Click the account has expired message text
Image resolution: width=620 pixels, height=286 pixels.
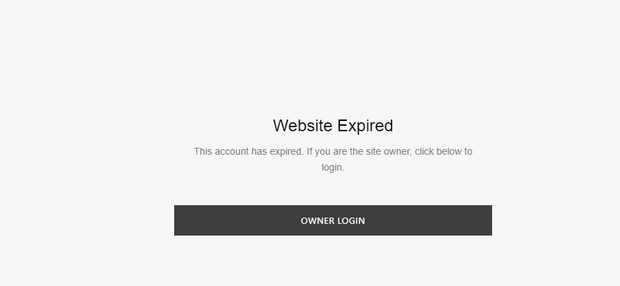coord(333,159)
